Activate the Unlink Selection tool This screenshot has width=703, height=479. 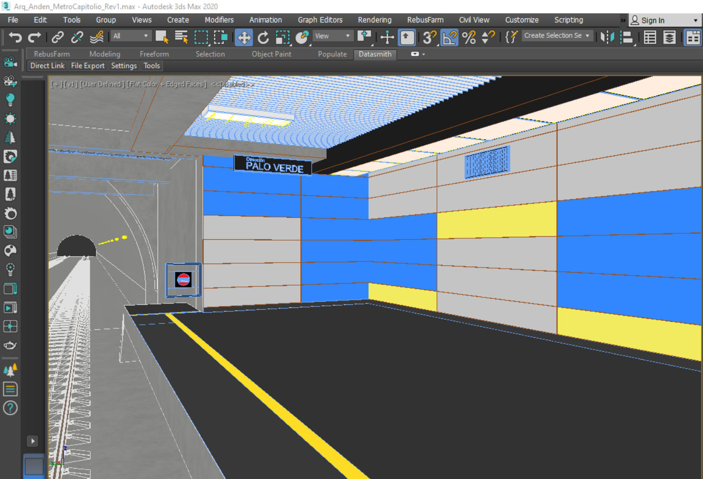(x=77, y=37)
